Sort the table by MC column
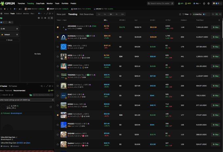The height and width of the screenshot is (152, 223). pyautogui.click(x=105, y=20)
